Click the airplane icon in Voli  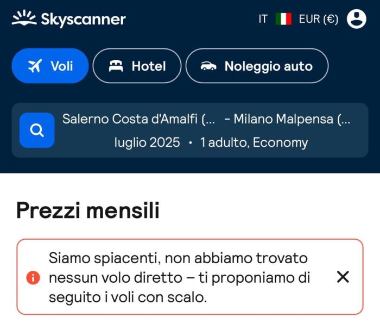(35, 66)
